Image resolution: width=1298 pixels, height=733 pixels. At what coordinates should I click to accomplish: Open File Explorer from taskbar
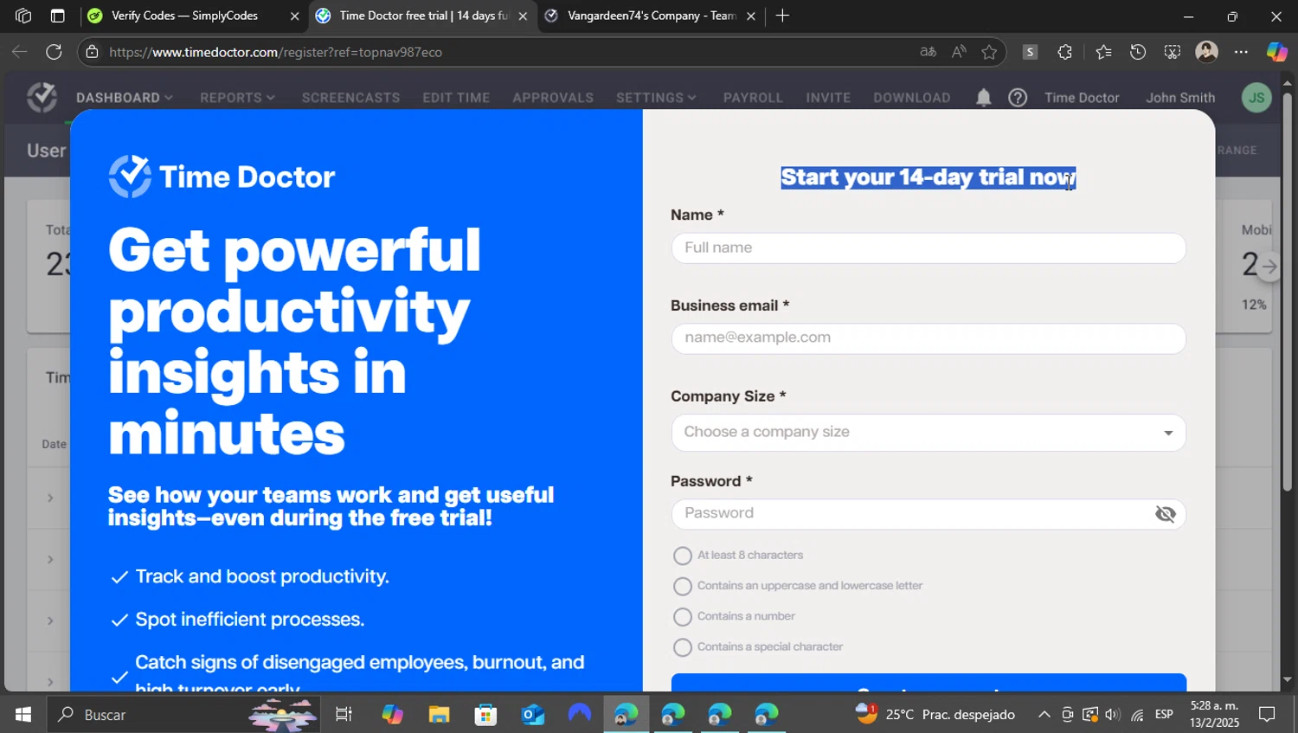point(439,715)
